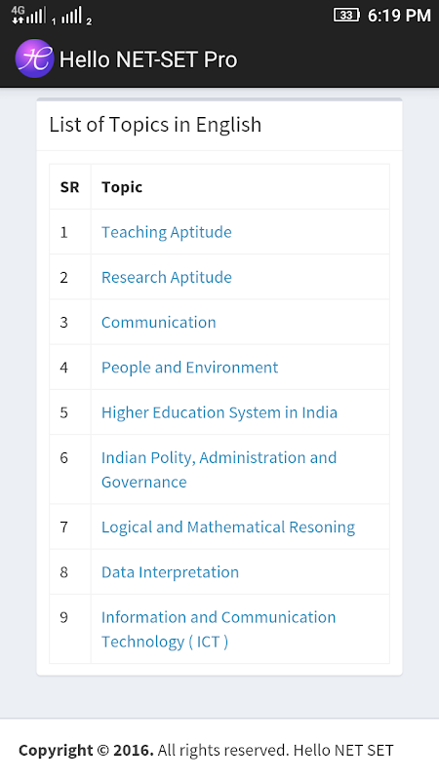
Task: Tap the SR column header
Action: tap(69, 187)
